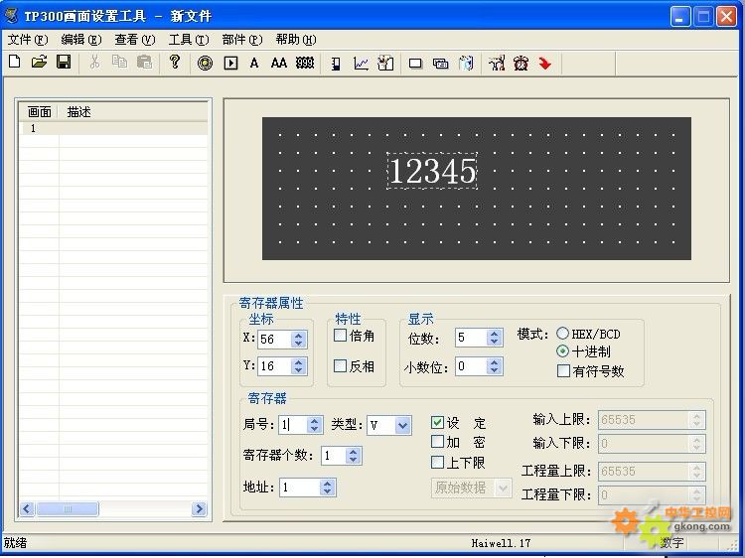Click the Y coordinate input field
Screen dimensions: 745x558
[275, 366]
